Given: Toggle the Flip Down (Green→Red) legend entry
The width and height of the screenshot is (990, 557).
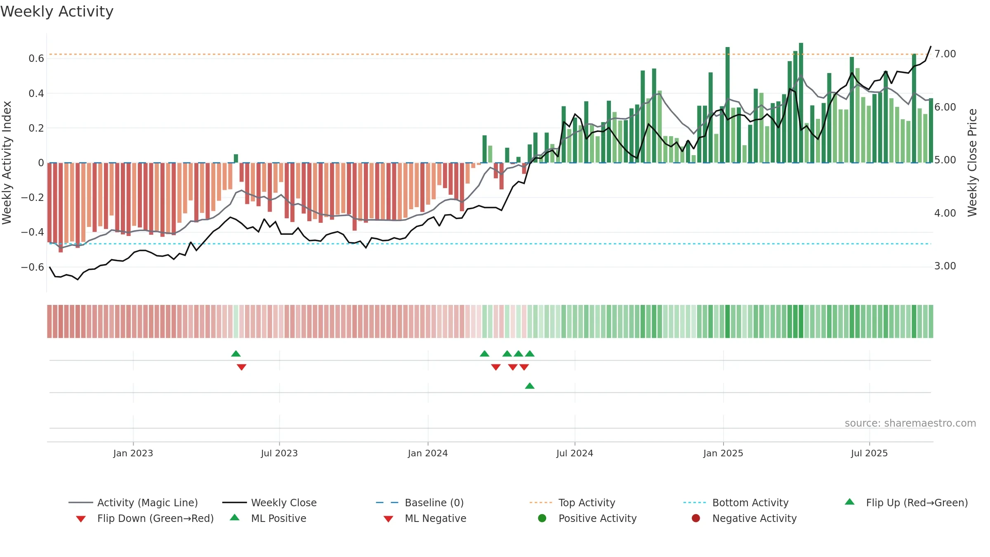Looking at the screenshot, I should click(x=145, y=518).
